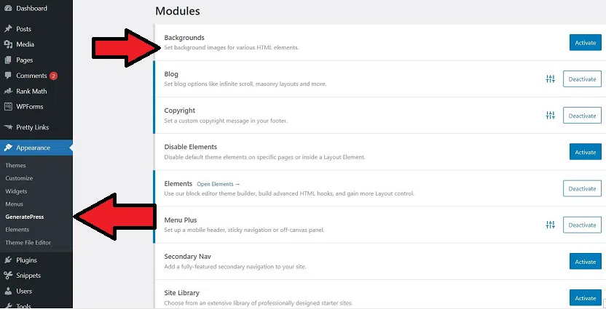This screenshot has width=606, height=309.
Task: Activate the Secondary Nav module
Action: tap(585, 261)
